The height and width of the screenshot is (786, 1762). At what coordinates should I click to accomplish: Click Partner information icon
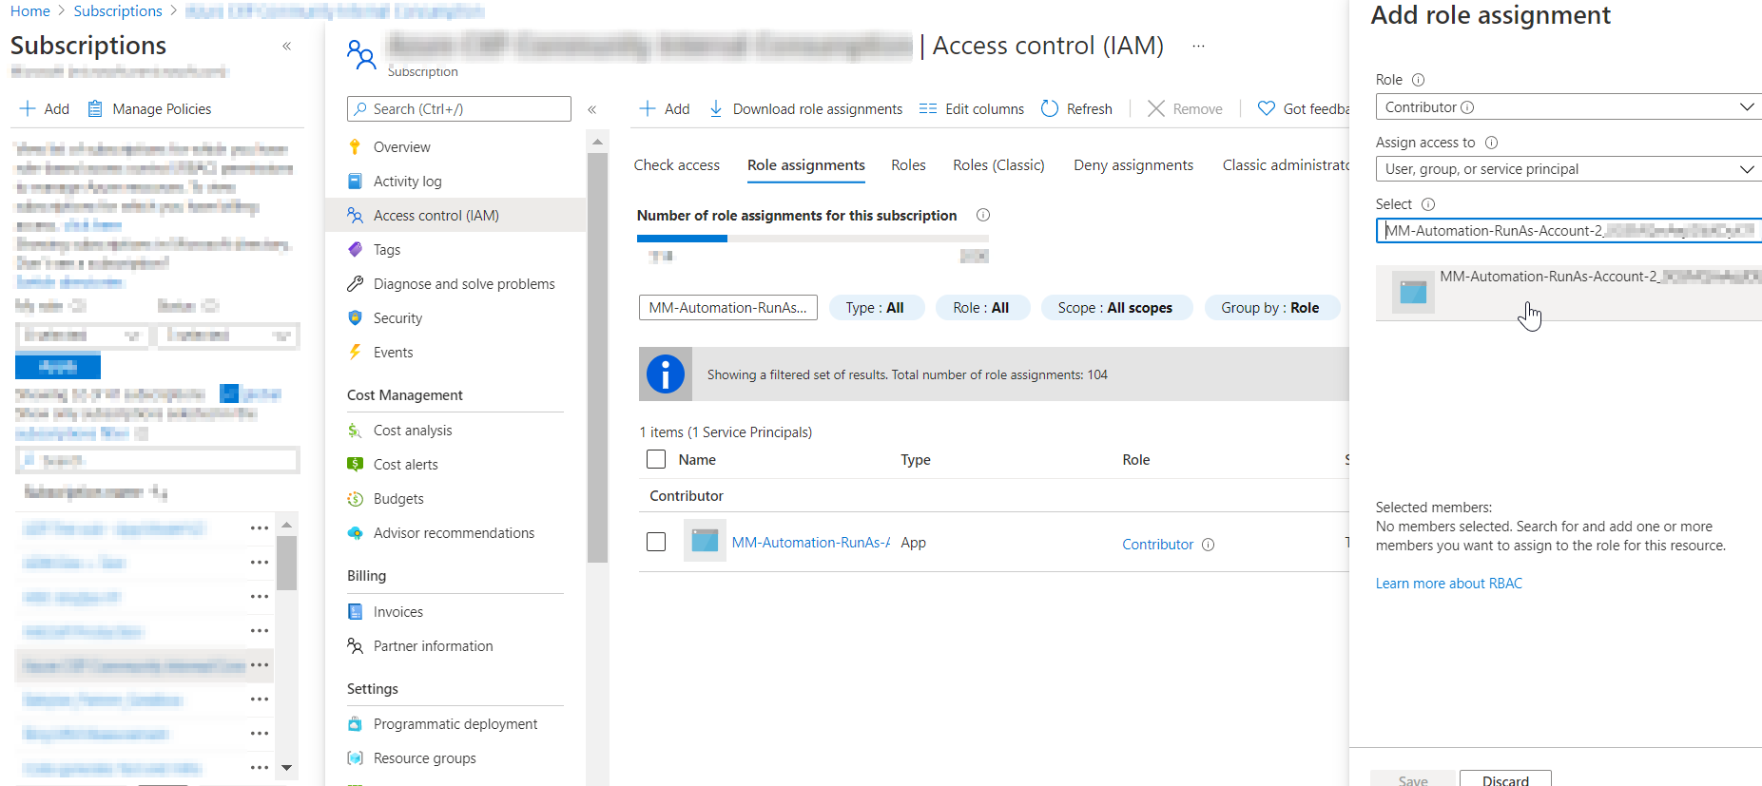(x=355, y=646)
